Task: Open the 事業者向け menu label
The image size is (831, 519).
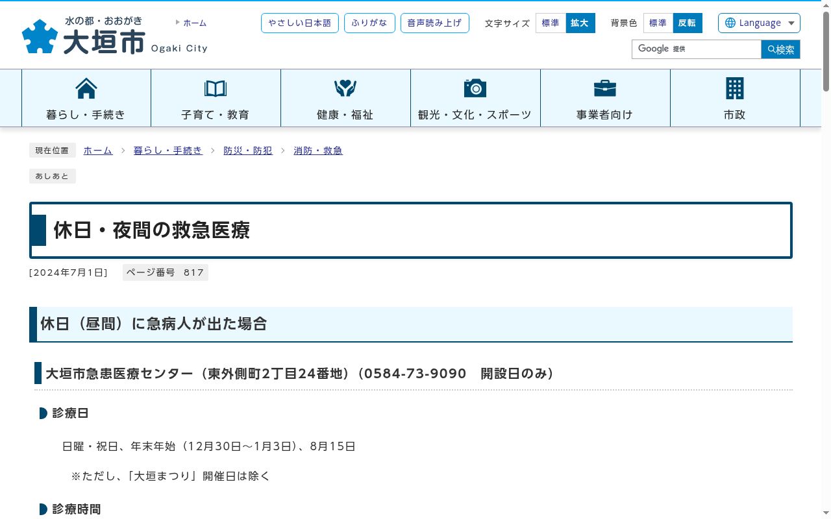Action: 605,115
